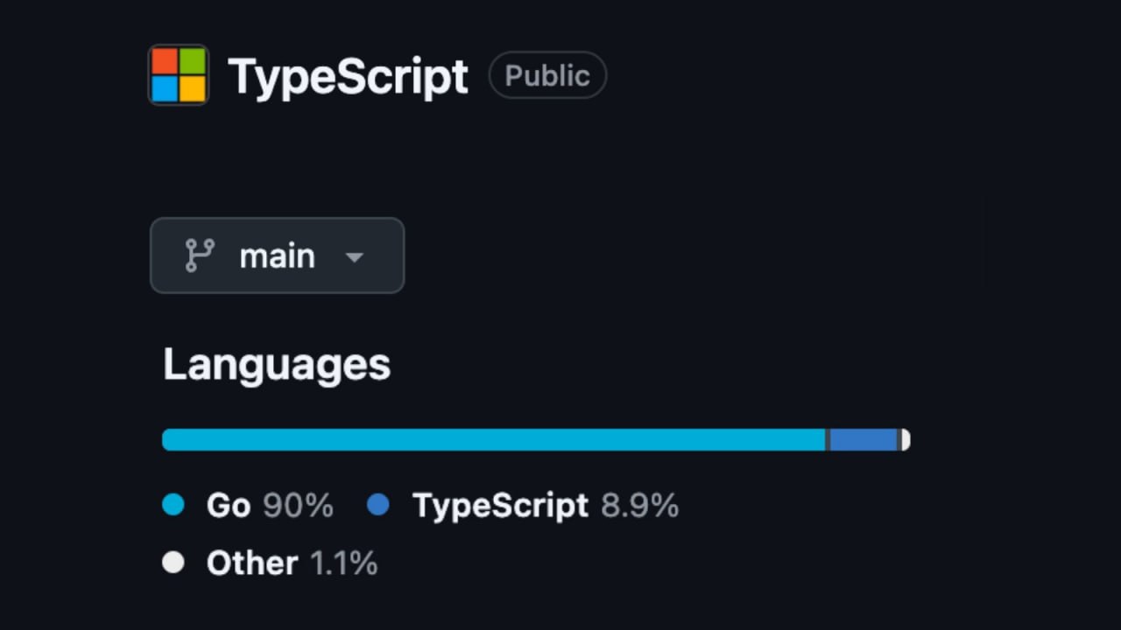
Task: Open the Go language link
Action: click(229, 506)
